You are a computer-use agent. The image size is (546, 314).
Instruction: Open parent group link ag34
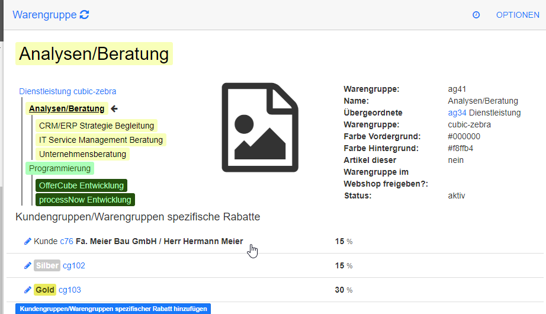(x=457, y=113)
